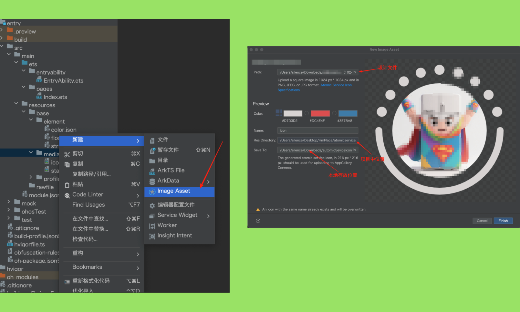This screenshot has width=520, height=312.
Task: Open the Bookmarks submenu entry
Action: (102, 267)
